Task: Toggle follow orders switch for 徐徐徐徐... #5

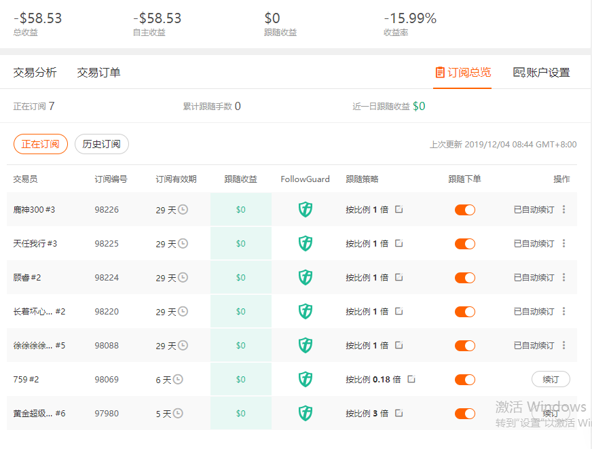Action: [465, 346]
